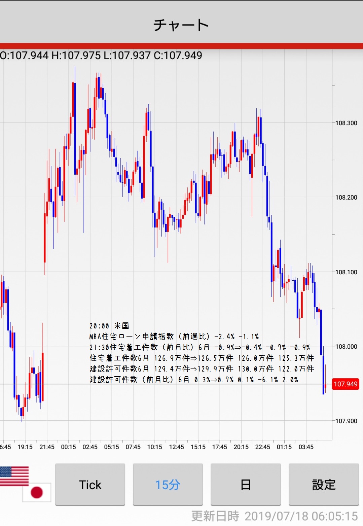This screenshot has height=526, width=363.
Task: Switch to the 日 daily chart
Action: point(246,485)
